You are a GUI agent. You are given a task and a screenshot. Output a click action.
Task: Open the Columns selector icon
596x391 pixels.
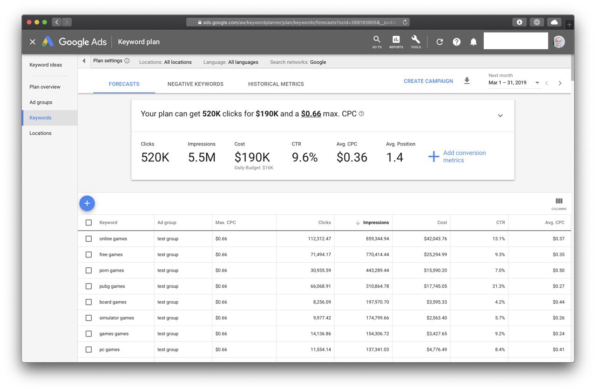(x=559, y=204)
